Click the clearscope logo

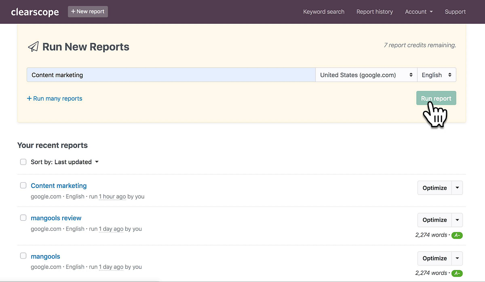pyautogui.click(x=35, y=12)
